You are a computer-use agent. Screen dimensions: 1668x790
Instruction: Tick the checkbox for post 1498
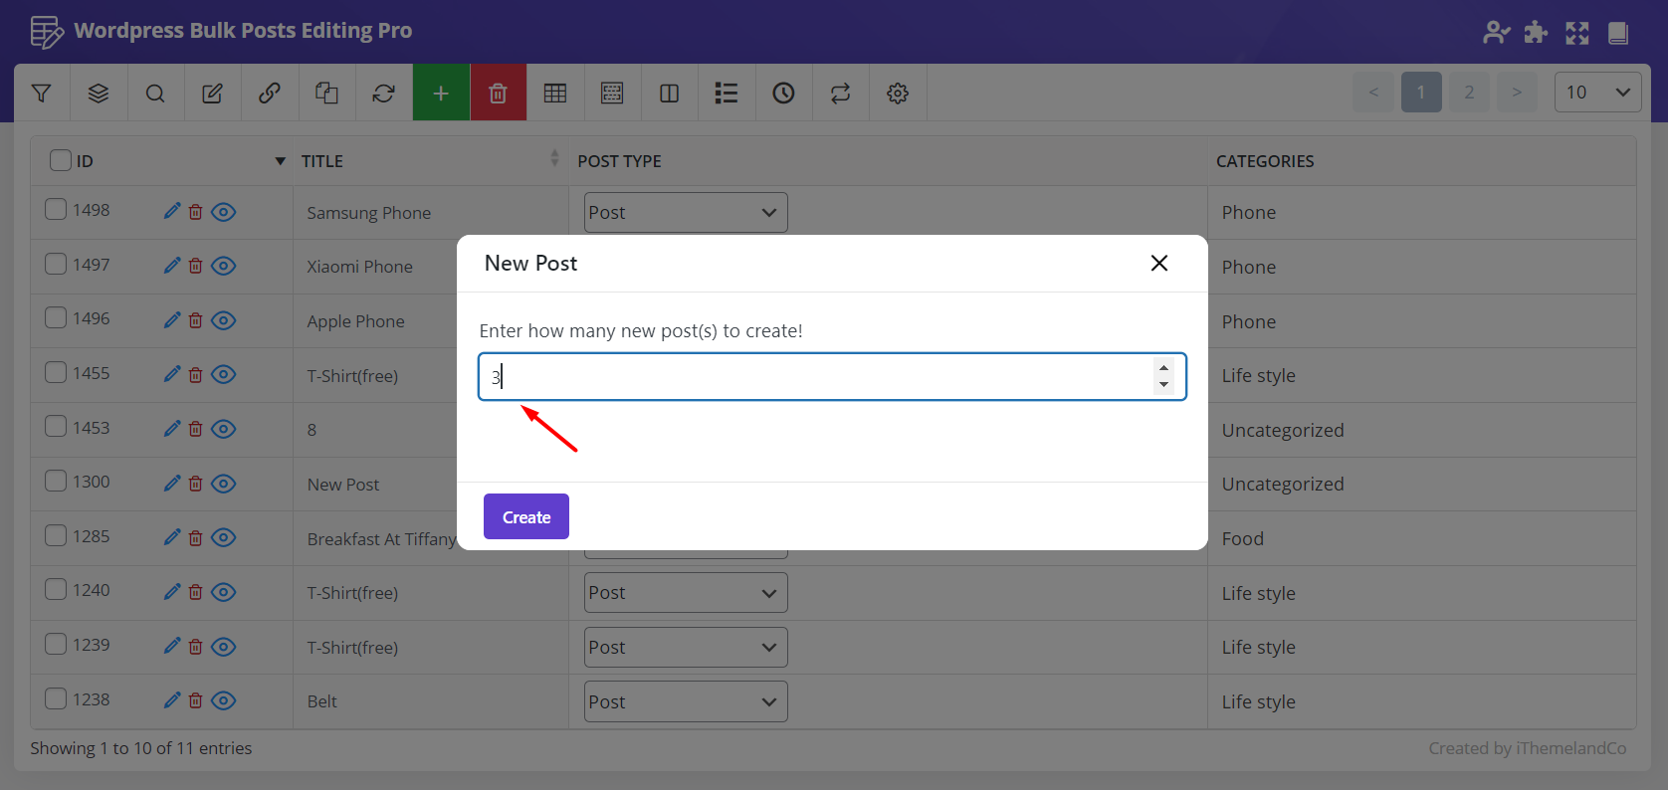click(56, 210)
